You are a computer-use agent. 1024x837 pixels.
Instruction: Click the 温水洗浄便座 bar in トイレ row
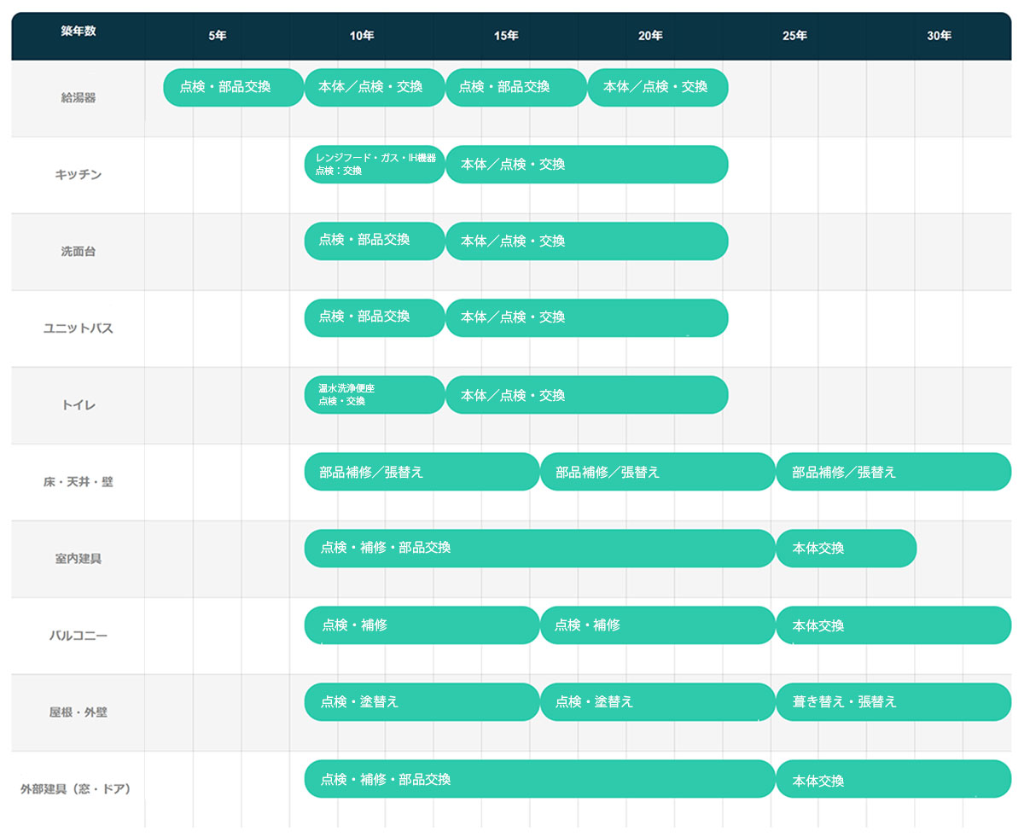[375, 394]
